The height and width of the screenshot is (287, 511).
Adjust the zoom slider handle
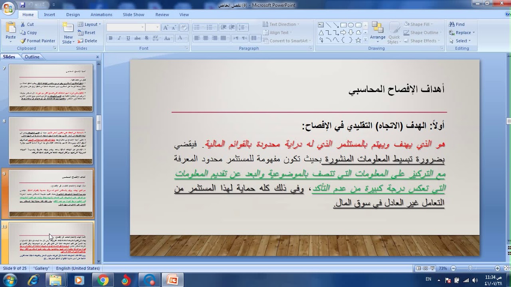tap(470, 268)
